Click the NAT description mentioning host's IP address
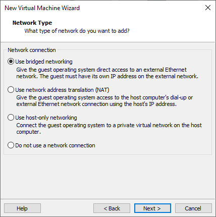Image resolution: width=216 pixels, height=217 pixels. pyautogui.click(x=104, y=101)
